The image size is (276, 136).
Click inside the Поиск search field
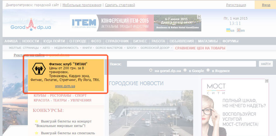click(x=191, y=64)
